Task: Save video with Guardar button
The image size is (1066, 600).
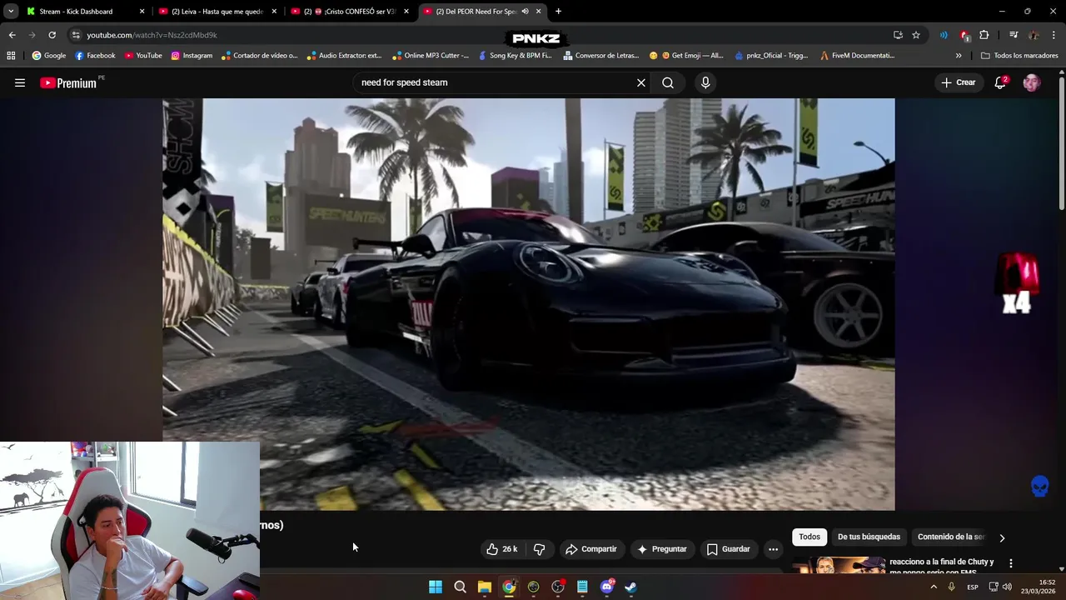Action: click(729, 549)
